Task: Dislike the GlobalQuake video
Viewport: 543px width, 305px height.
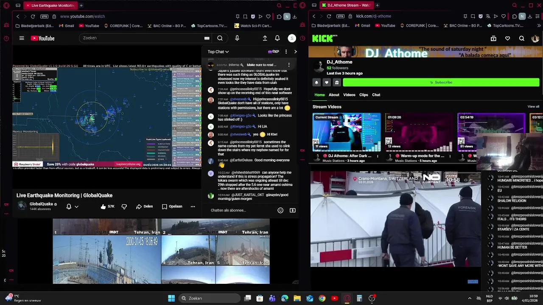Action: pos(124,206)
